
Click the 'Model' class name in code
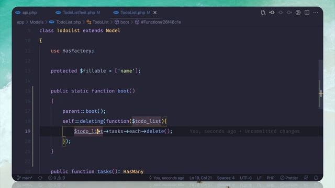coord(113,30)
